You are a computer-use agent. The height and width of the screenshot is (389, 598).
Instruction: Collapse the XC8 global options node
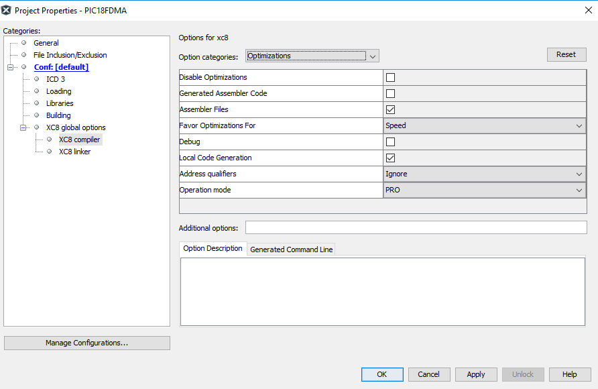tap(23, 127)
